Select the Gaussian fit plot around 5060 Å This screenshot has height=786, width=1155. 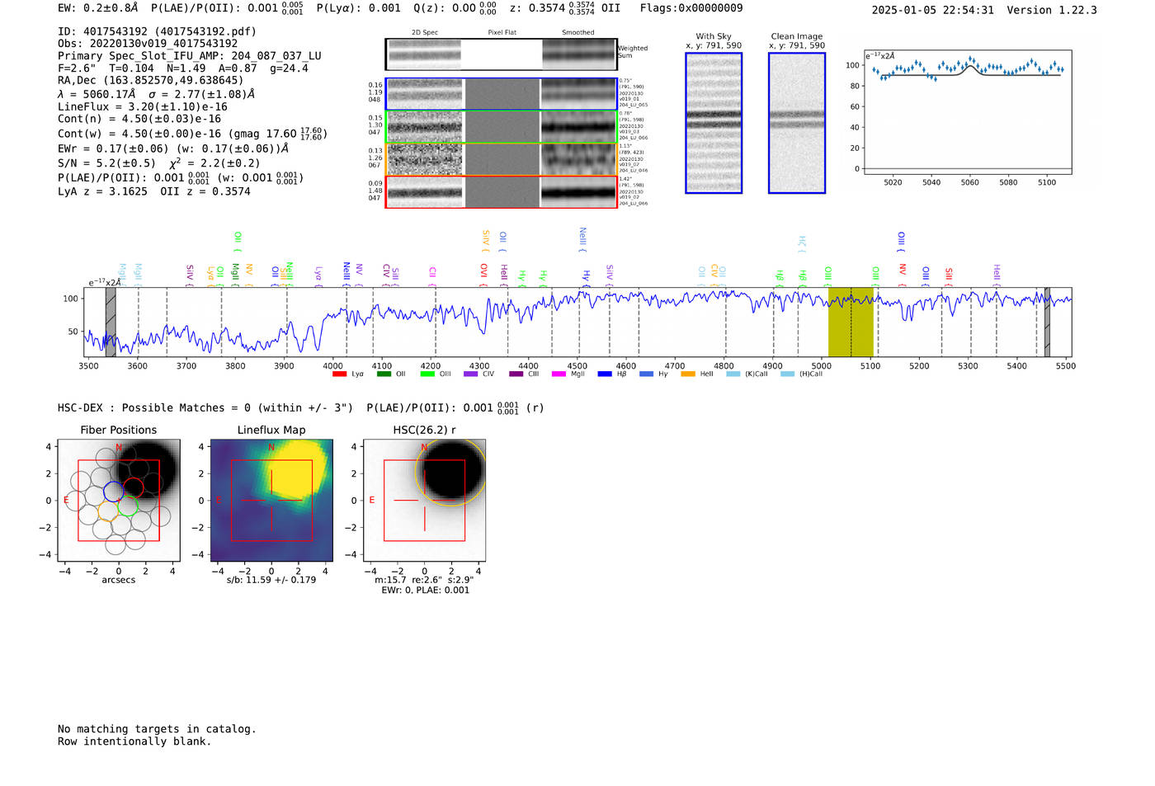968,112
